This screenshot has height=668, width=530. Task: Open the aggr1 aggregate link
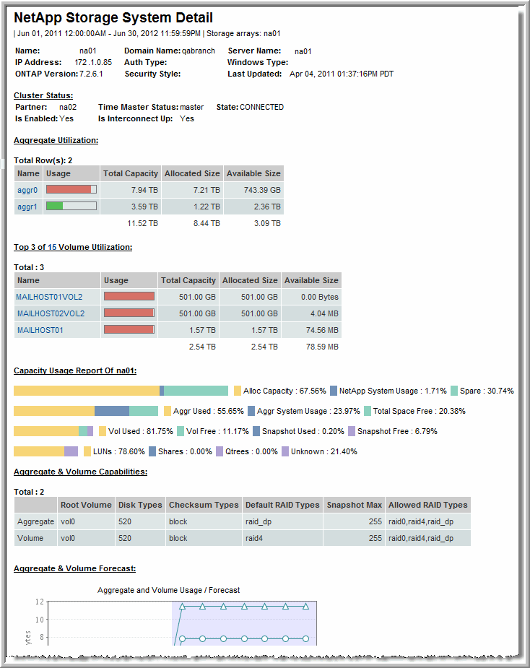[27, 207]
